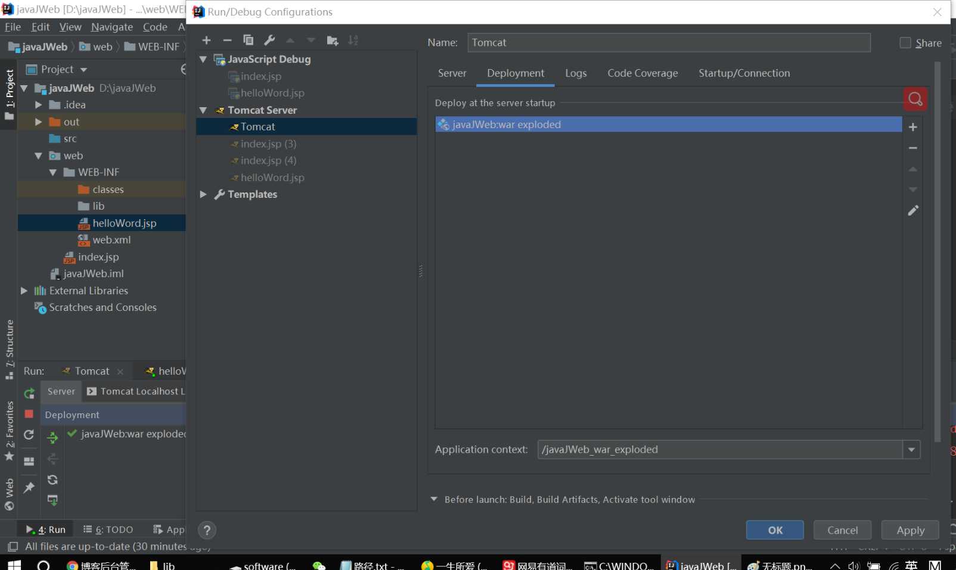This screenshot has width=956, height=570.
Task: Copy the selected configuration
Action: [249, 41]
